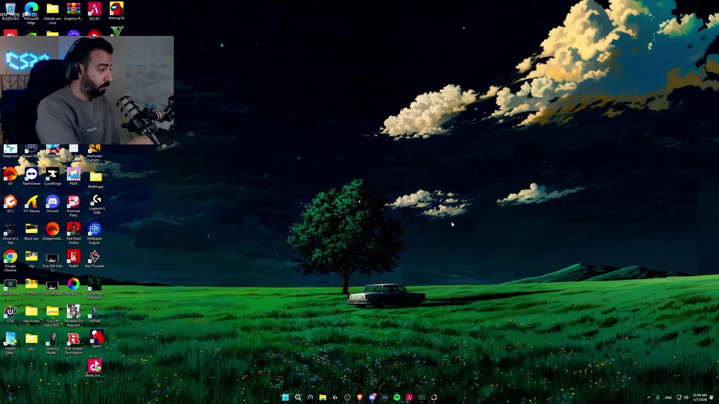This screenshot has height=404, width=719.
Task: Open Logitech G HUB from the taskbar
Action: pyautogui.click(x=335, y=397)
